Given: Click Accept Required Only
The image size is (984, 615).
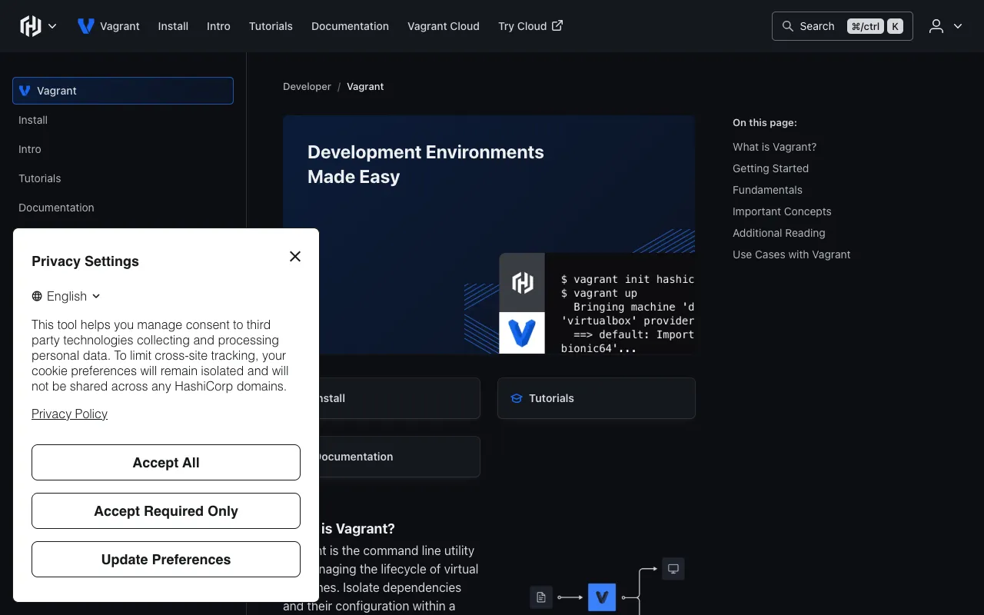Looking at the screenshot, I should [x=165, y=510].
